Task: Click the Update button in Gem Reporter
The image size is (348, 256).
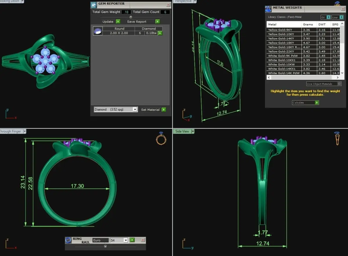Action: pos(108,21)
